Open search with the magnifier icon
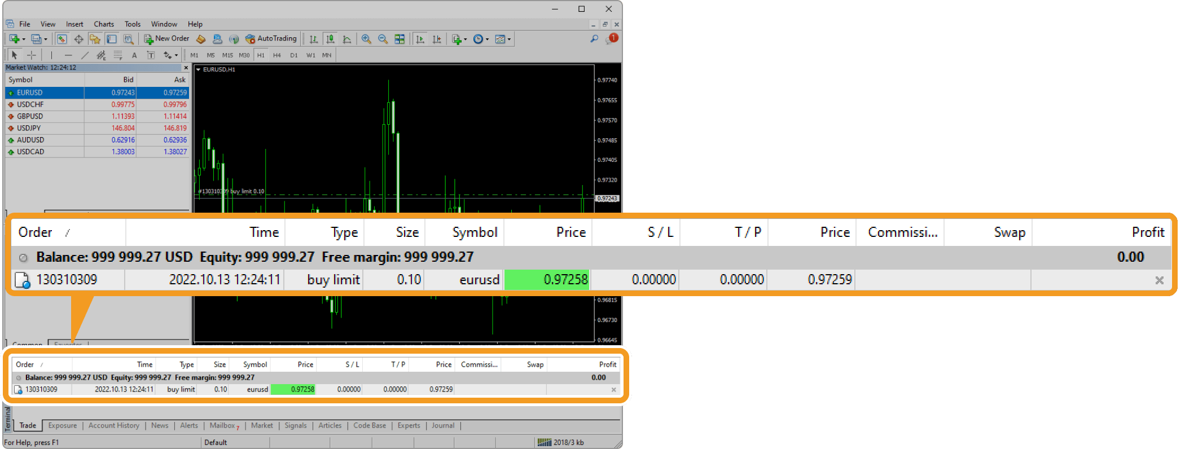The width and height of the screenshot is (1185, 449). (x=594, y=38)
